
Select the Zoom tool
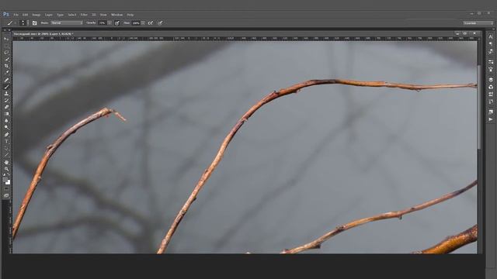tap(6, 169)
